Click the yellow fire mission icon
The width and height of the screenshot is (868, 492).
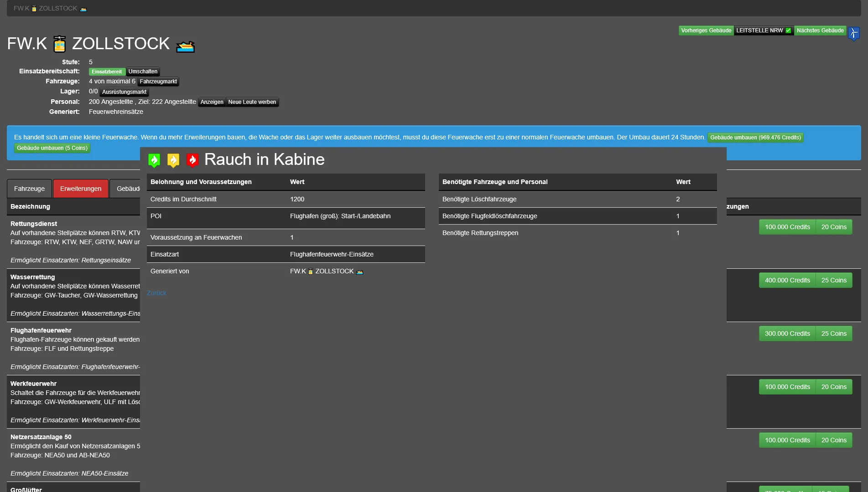[x=173, y=160]
